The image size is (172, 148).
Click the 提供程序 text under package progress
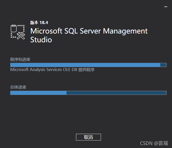tap(86, 70)
